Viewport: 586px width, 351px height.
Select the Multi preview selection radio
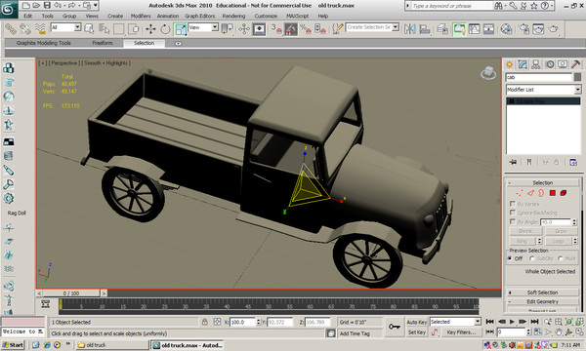[x=560, y=258]
